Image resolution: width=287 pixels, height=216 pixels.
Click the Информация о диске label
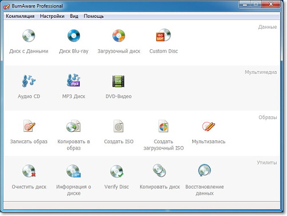click(x=73, y=190)
